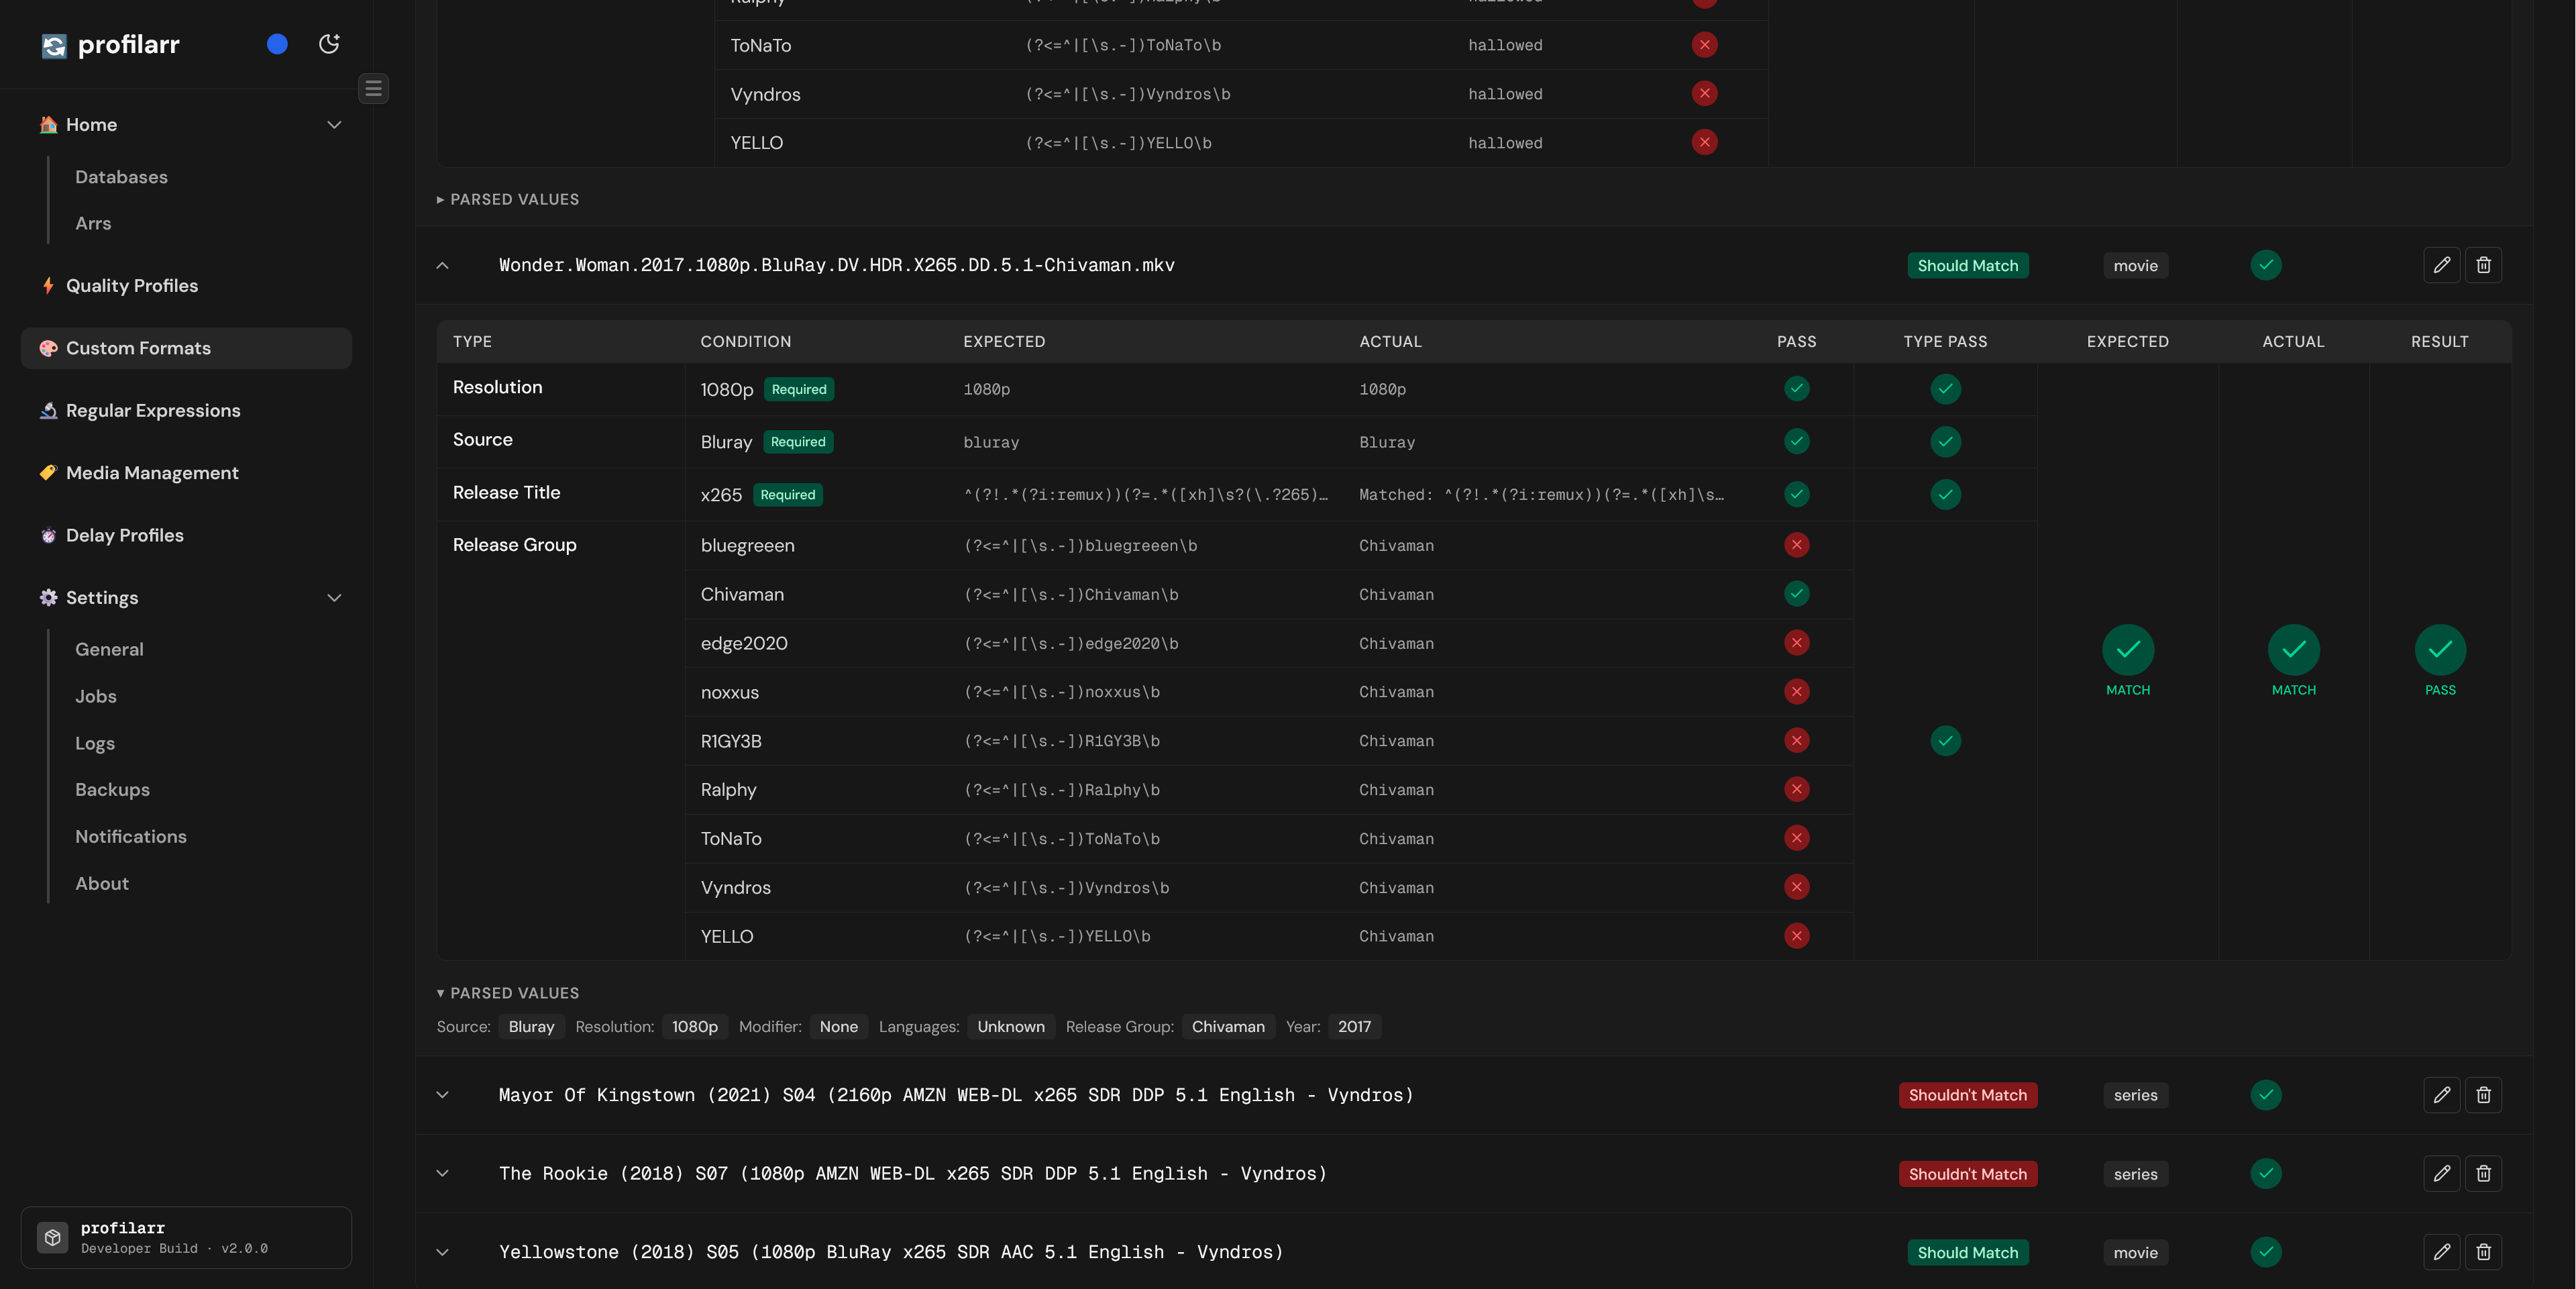This screenshot has width=2576, height=1289.
Task: Click the Quality Profiles lightning icon
Action: [48, 285]
